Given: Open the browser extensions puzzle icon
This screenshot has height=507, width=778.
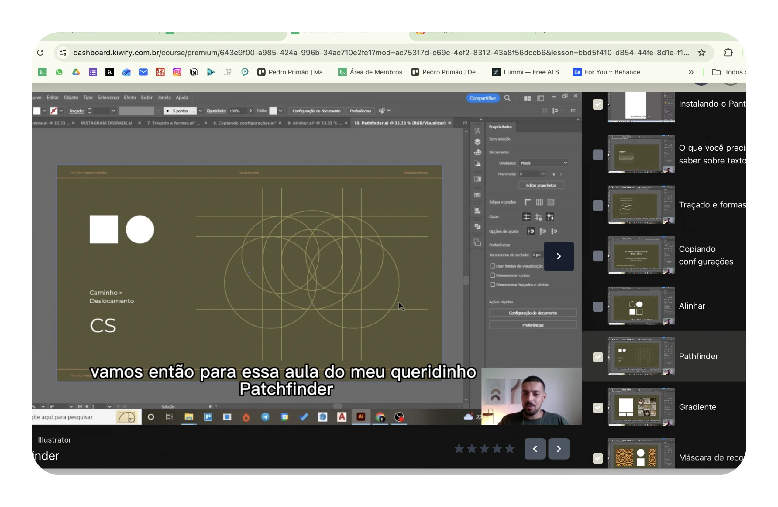Looking at the screenshot, I should click(728, 53).
